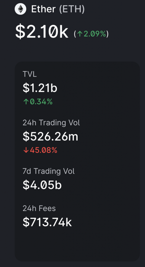Click the 24h Fees label
145x267 pixels.
tap(39, 208)
